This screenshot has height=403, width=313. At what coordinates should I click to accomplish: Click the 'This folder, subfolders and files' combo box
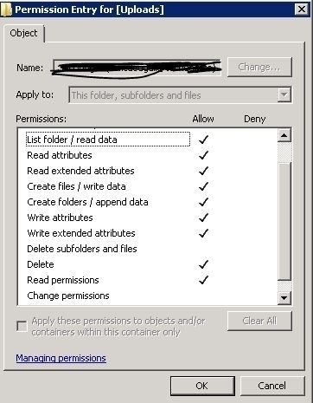pyautogui.click(x=180, y=94)
